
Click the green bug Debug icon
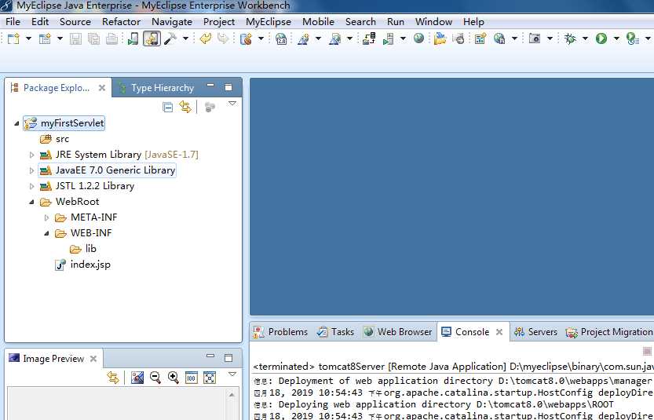tap(570, 38)
